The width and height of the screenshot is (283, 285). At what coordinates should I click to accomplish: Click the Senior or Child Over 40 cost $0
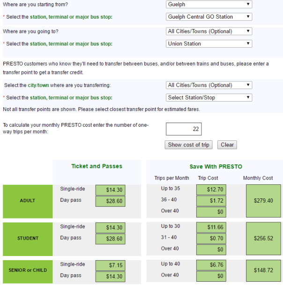tap(211, 276)
